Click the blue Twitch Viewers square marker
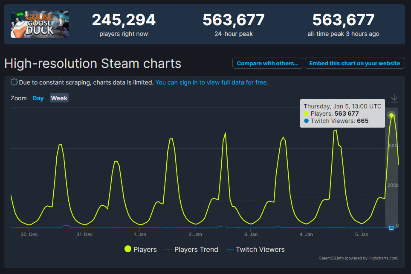 [391, 227]
